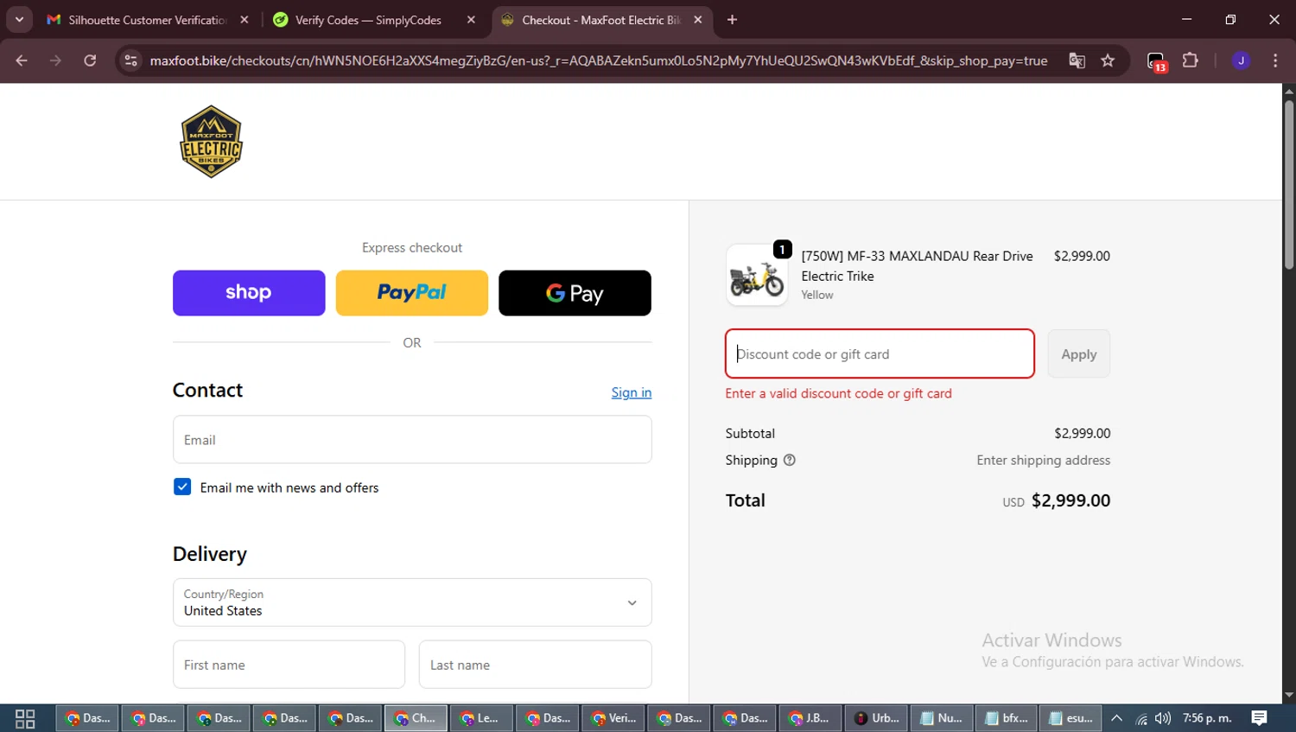Image resolution: width=1296 pixels, height=732 pixels.
Task: Open the 'Nu...' Notepad taskbar window
Action: tap(942, 718)
